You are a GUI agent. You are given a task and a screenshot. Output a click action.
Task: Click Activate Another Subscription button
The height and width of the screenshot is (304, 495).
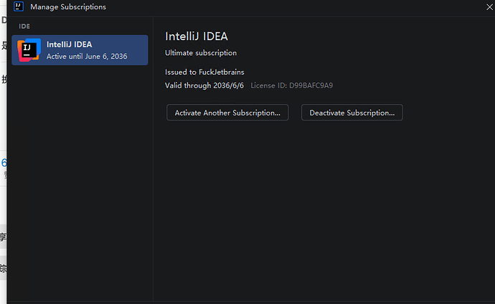pos(227,113)
